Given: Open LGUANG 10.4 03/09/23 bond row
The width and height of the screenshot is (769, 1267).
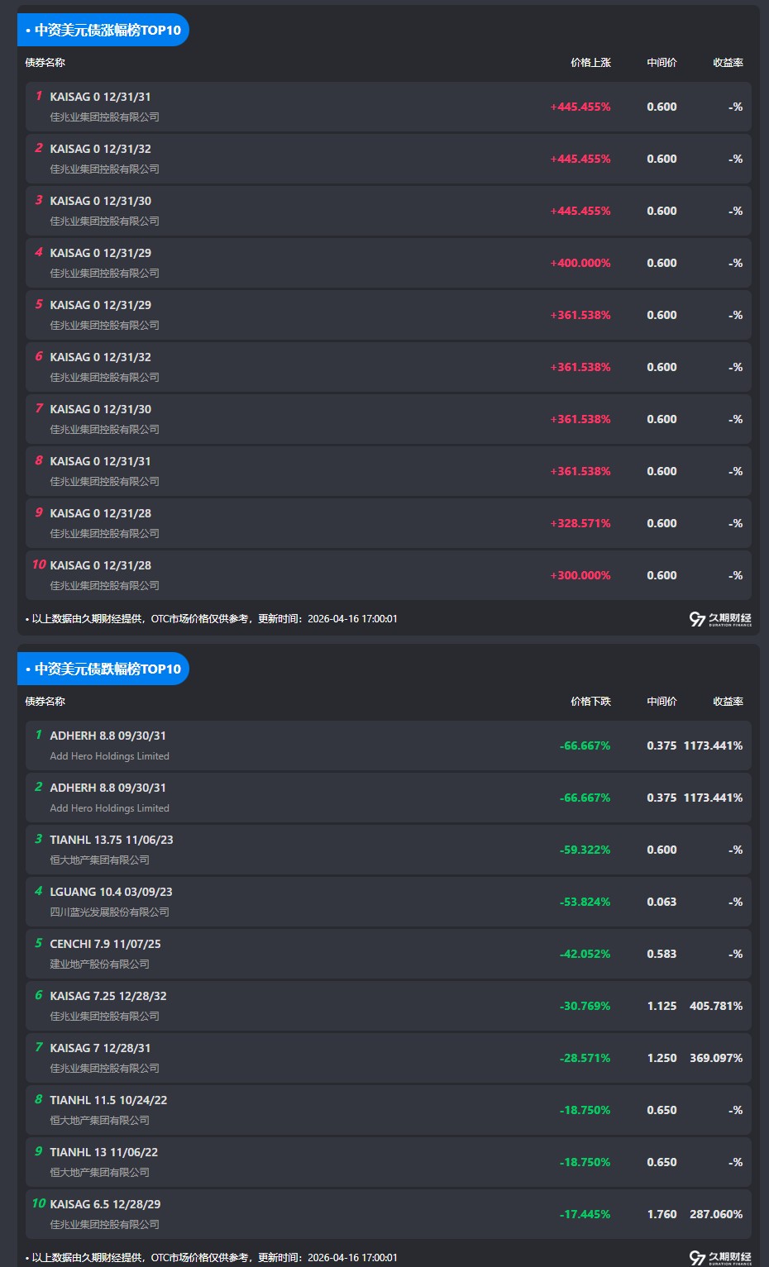Looking at the screenshot, I should pyautogui.click(x=111, y=892).
